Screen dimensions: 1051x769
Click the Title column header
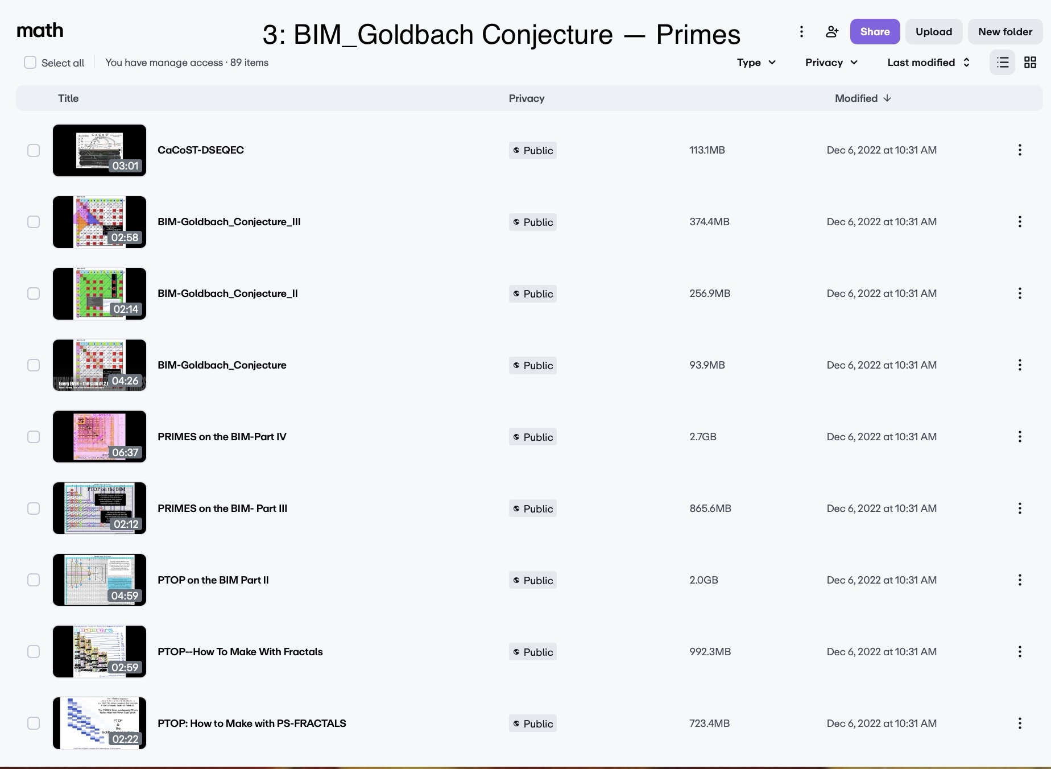pyautogui.click(x=68, y=98)
